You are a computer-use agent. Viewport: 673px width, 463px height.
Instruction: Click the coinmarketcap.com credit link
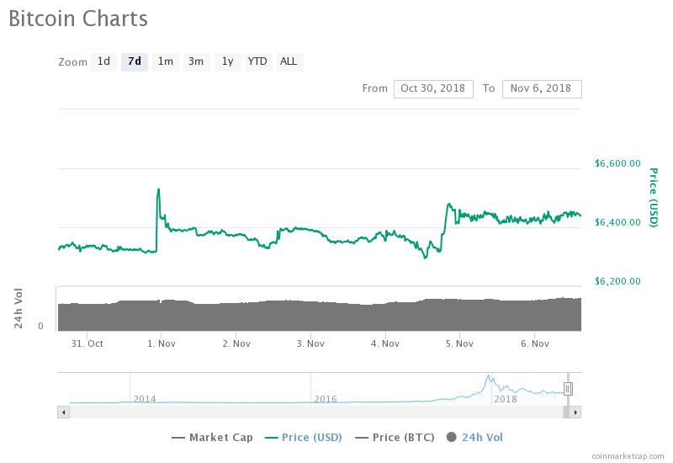click(x=628, y=455)
